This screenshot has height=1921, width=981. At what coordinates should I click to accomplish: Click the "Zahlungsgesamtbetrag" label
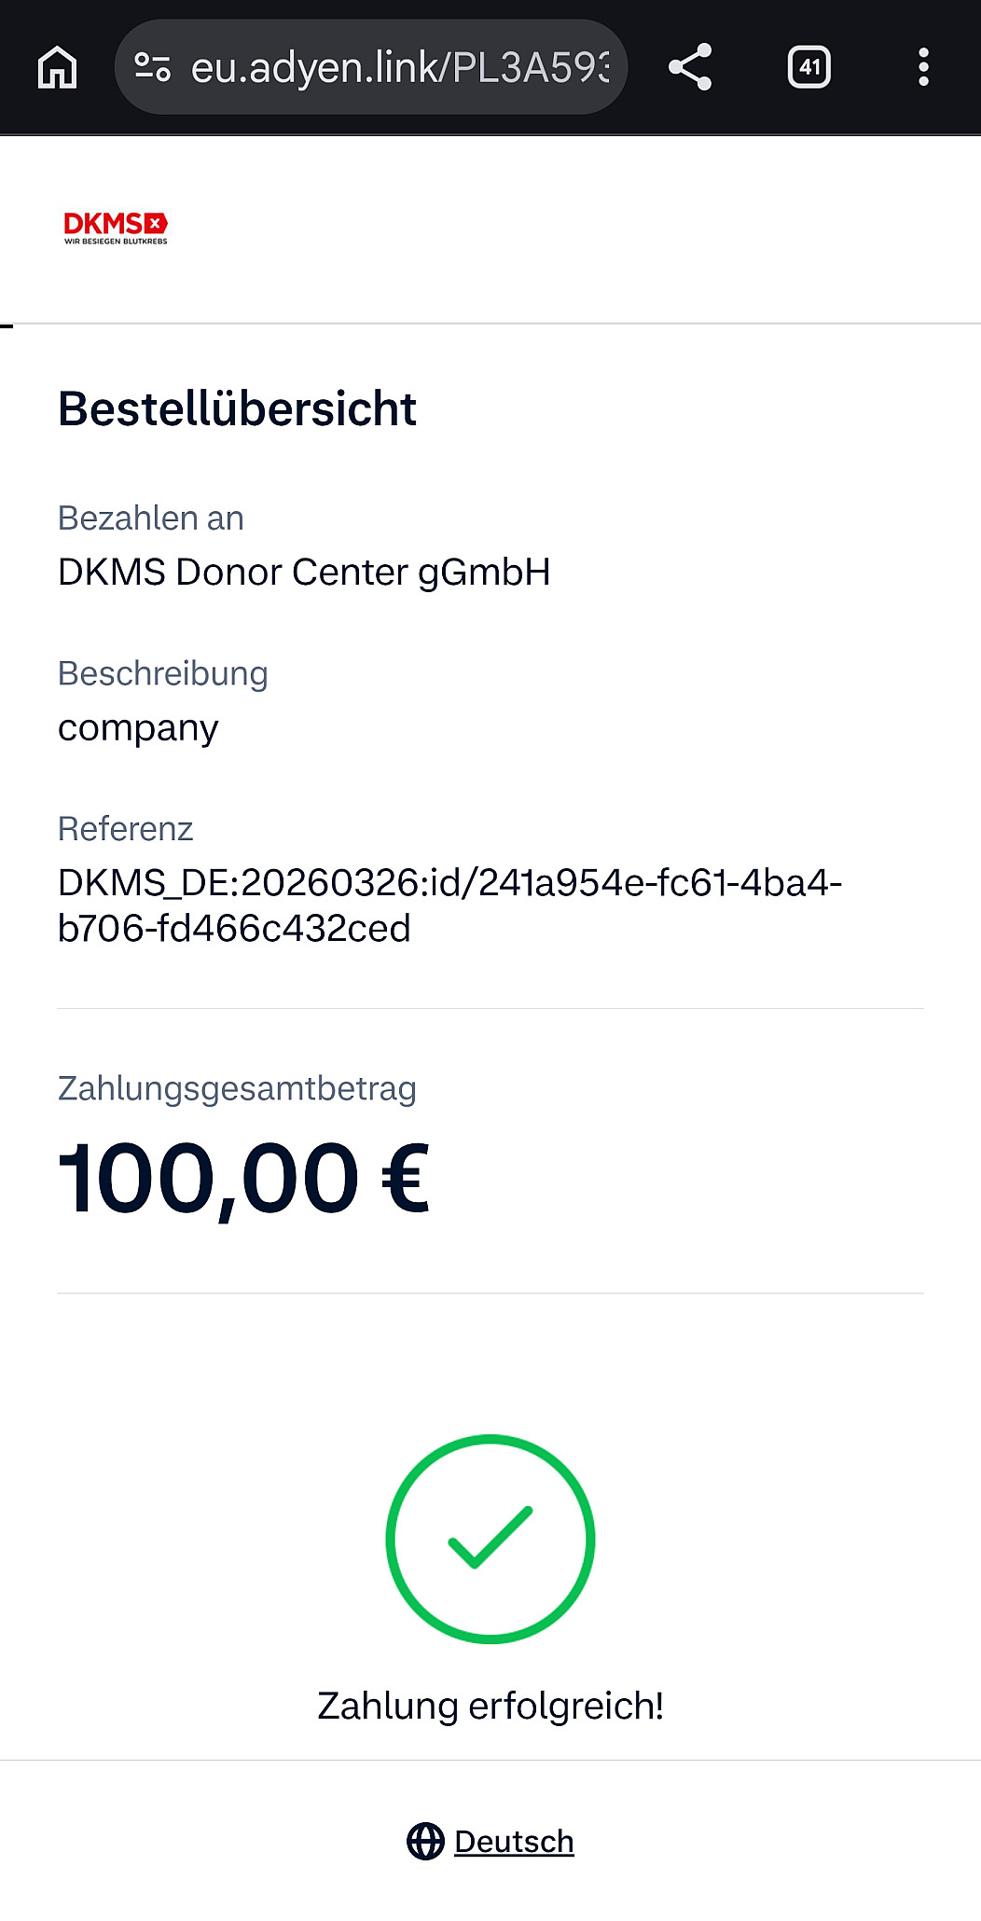(237, 1088)
